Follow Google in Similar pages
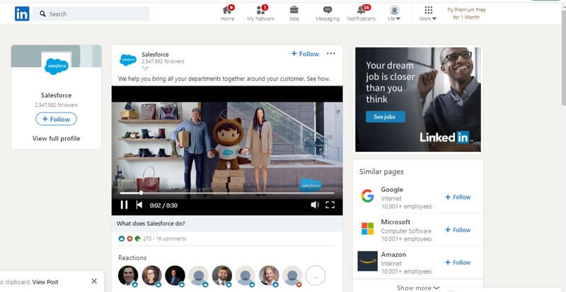This screenshot has width=566, height=292. 458,197
